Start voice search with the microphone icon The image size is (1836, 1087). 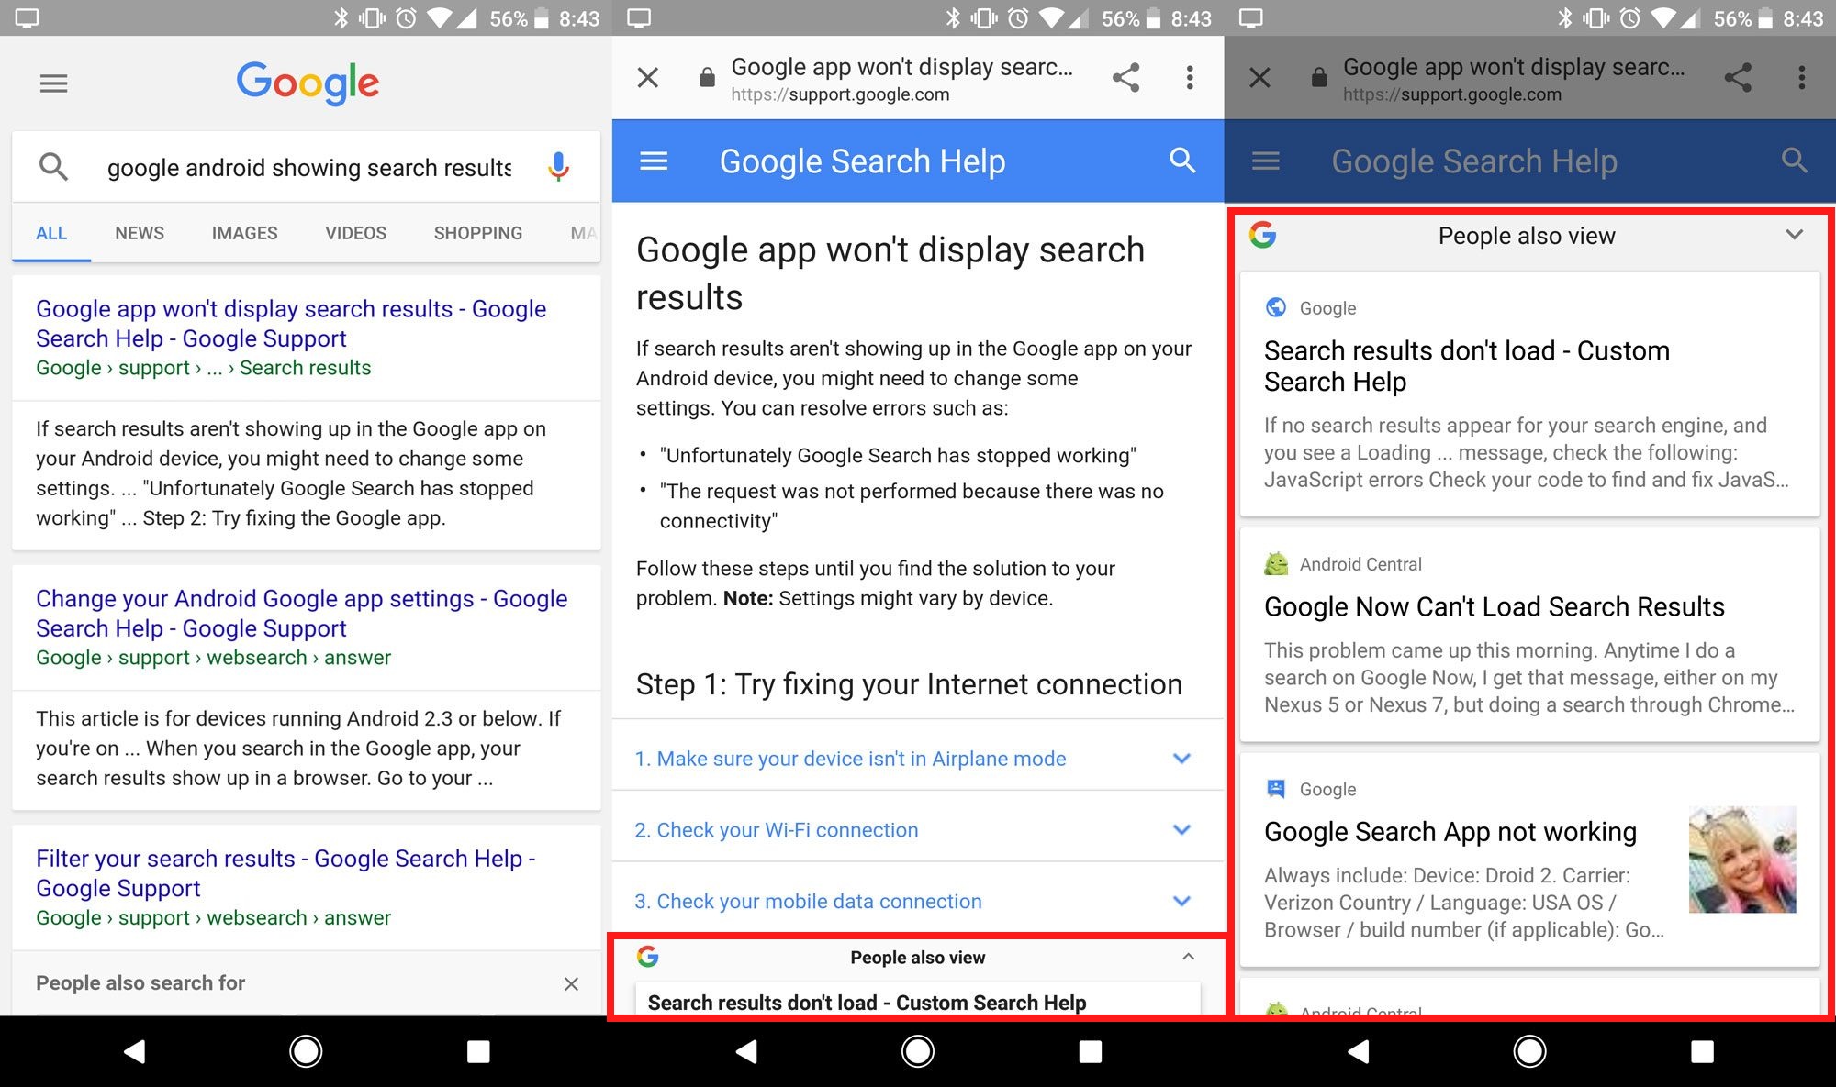pyautogui.click(x=558, y=167)
